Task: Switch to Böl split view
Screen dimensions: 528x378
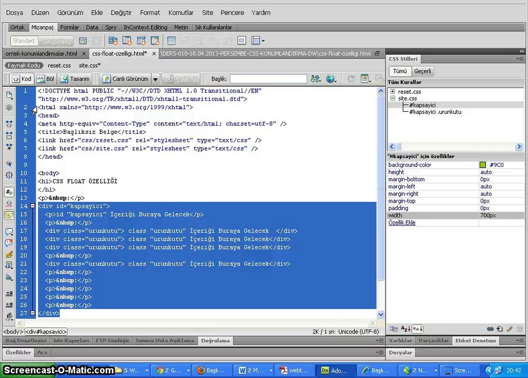Action: [x=45, y=79]
